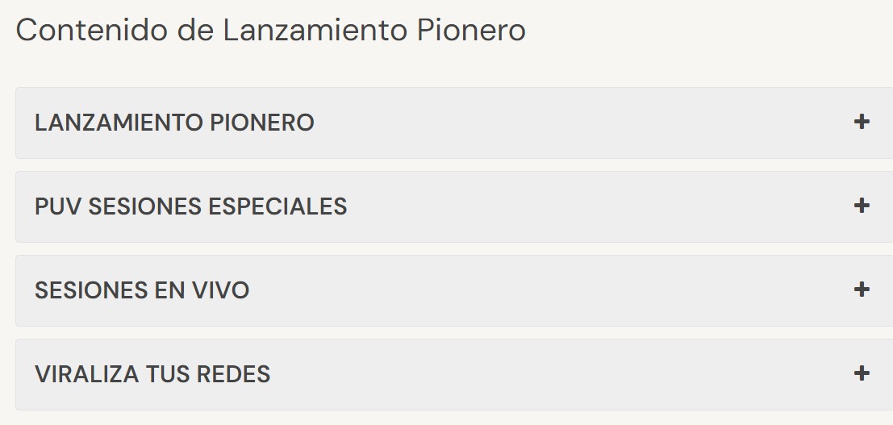Image resolution: width=893 pixels, height=425 pixels.
Task: Click the plus icon beside PUV SESIONES ESPECIALES
Action: coord(862,206)
